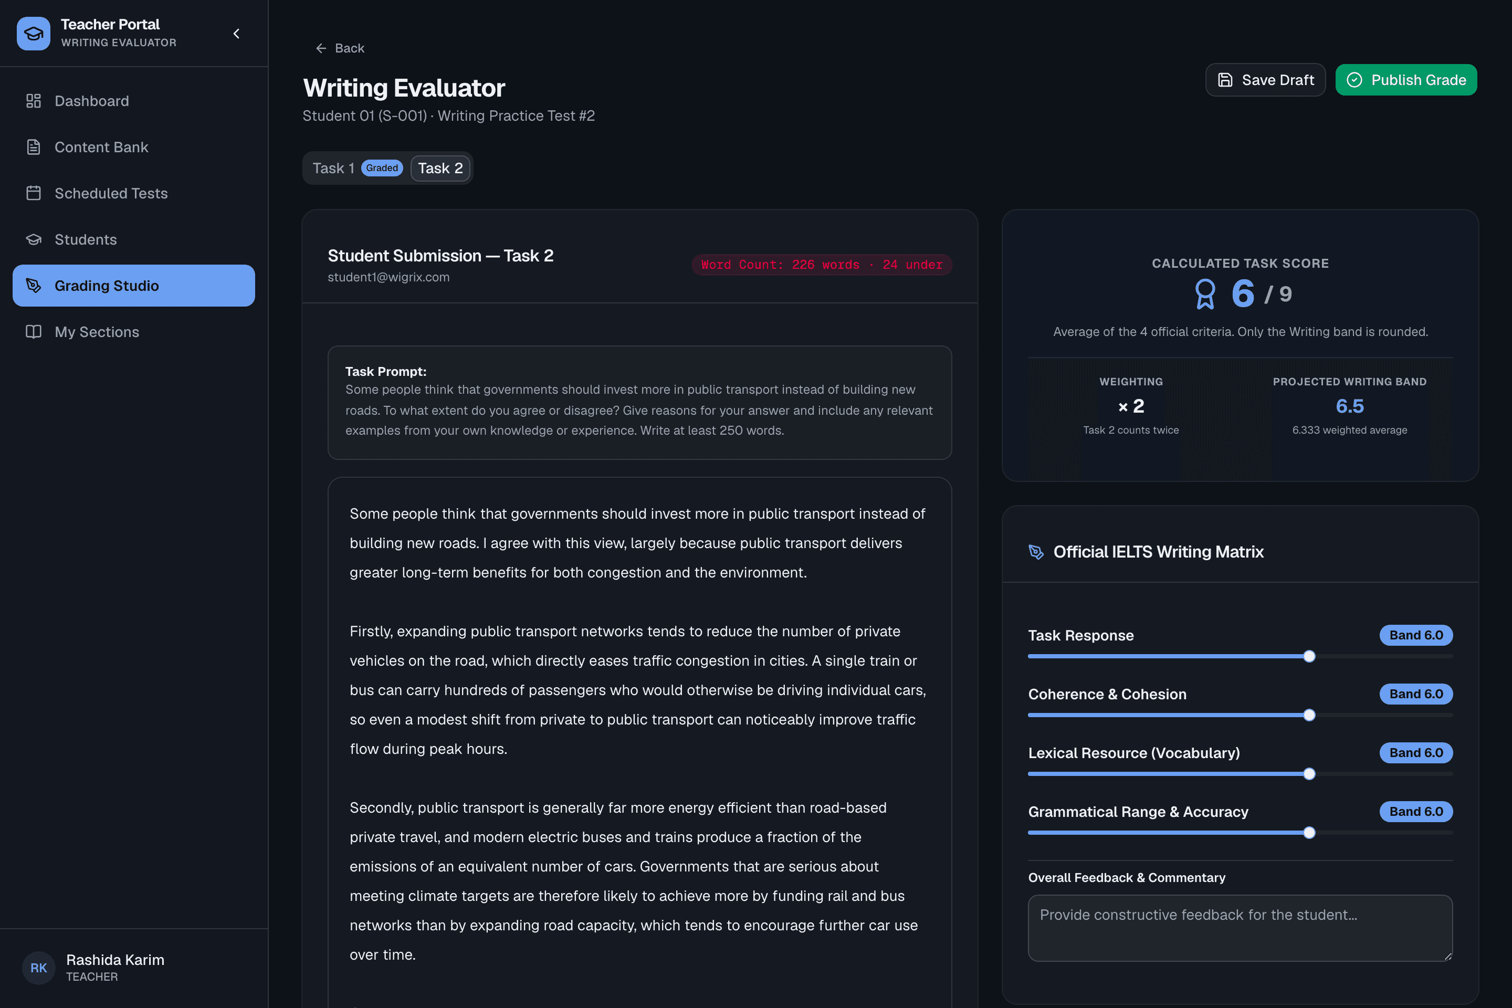Click the Teacher Portal graduation cap logo

click(x=34, y=34)
